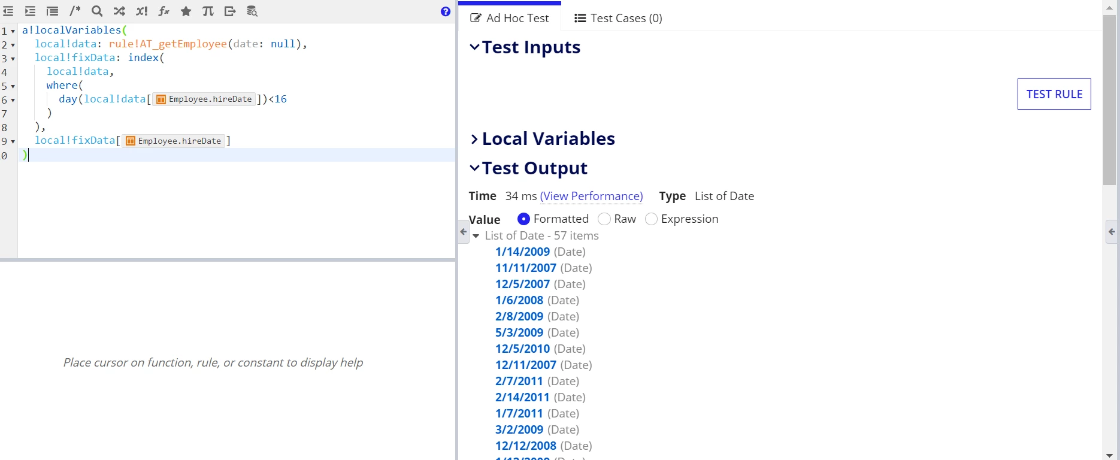The width and height of the screenshot is (1120, 460).
Task: Click the date value 11/11/2007
Action: click(526, 268)
